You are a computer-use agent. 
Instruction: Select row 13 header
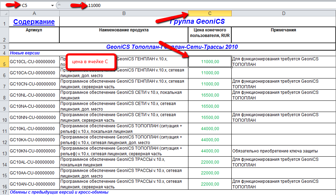[x=5, y=151]
